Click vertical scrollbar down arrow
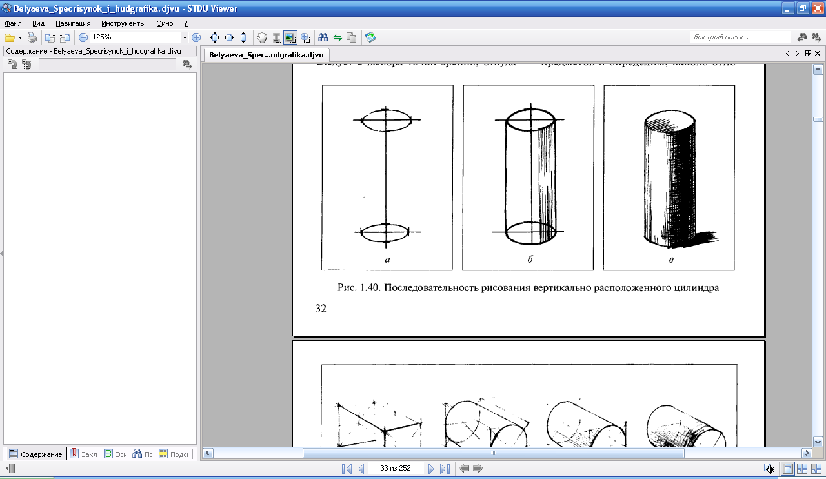This screenshot has height=479, width=826. tap(818, 442)
